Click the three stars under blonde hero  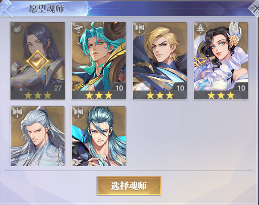coord(160,95)
